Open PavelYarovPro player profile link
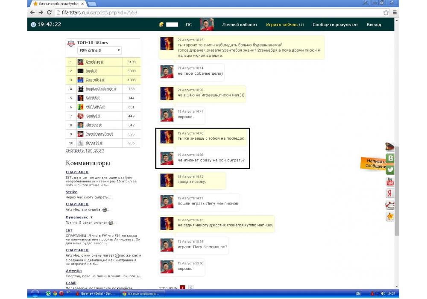 pyautogui.click(x=99, y=134)
